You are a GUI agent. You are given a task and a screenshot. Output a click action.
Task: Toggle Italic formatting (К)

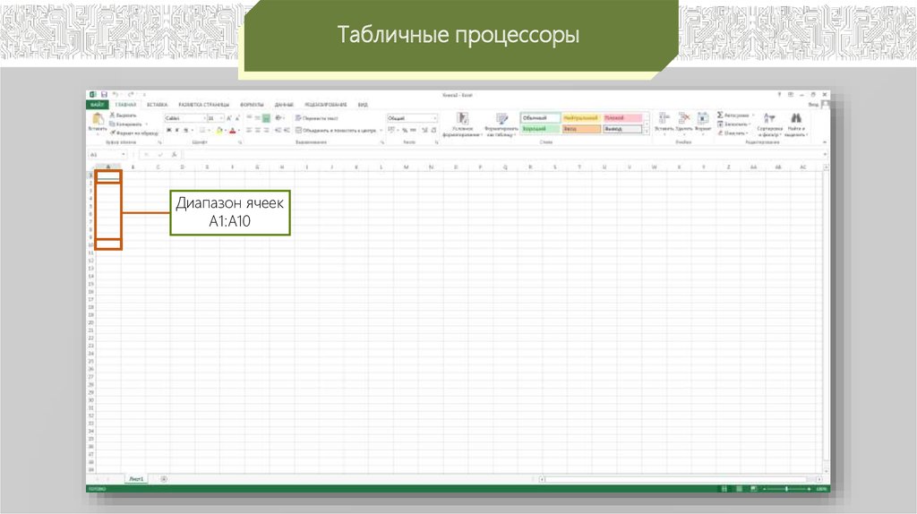coord(177,131)
